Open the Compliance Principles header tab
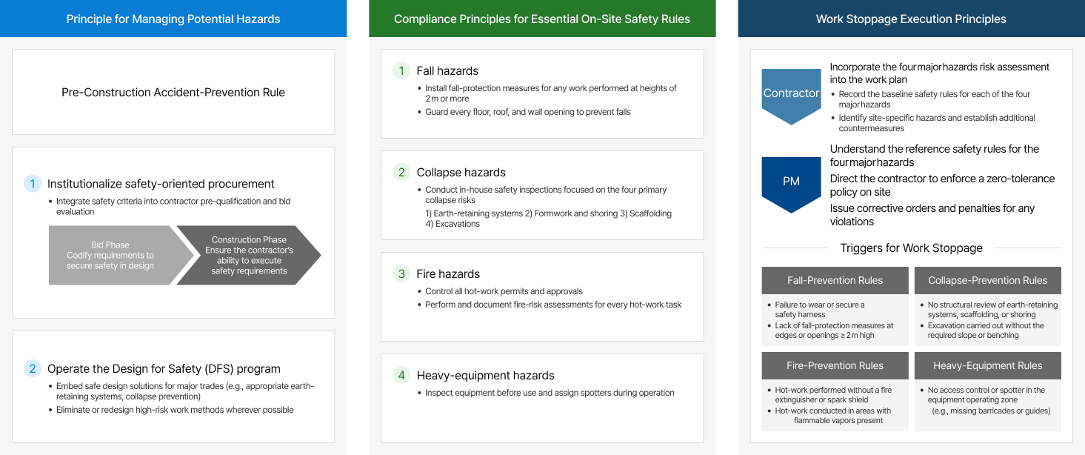Viewport: 1085px width, 455px height. (542, 19)
